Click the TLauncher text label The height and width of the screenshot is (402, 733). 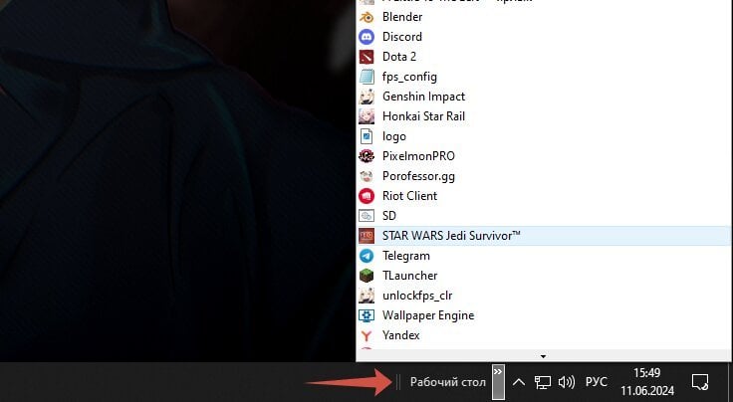point(409,276)
